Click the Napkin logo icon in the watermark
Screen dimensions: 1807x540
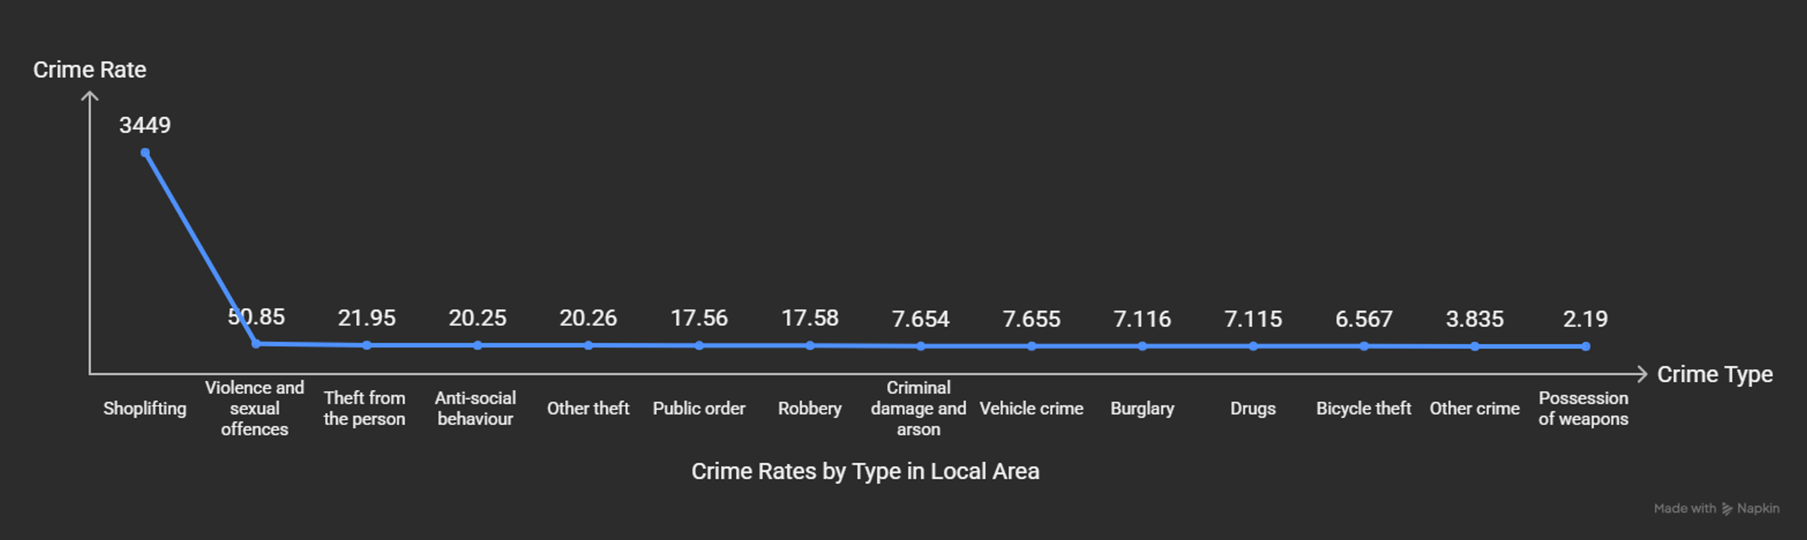(1727, 509)
